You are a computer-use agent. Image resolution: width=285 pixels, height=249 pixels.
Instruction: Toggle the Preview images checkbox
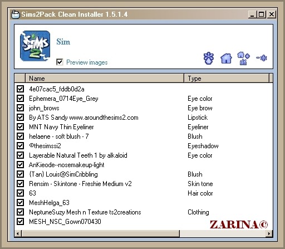(x=60, y=62)
